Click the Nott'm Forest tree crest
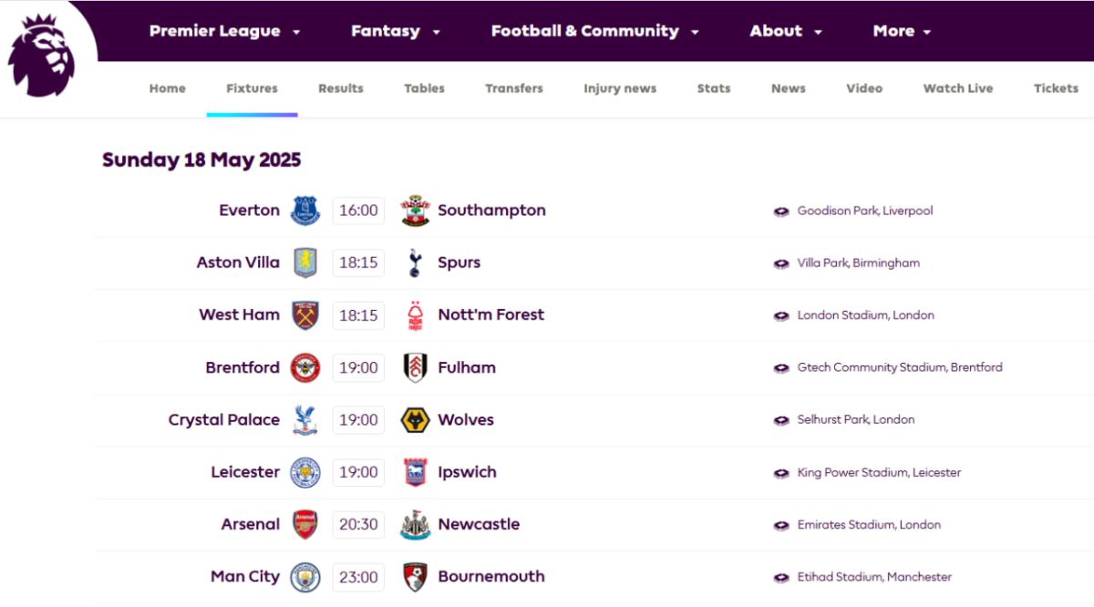1094x607 pixels. 415,315
